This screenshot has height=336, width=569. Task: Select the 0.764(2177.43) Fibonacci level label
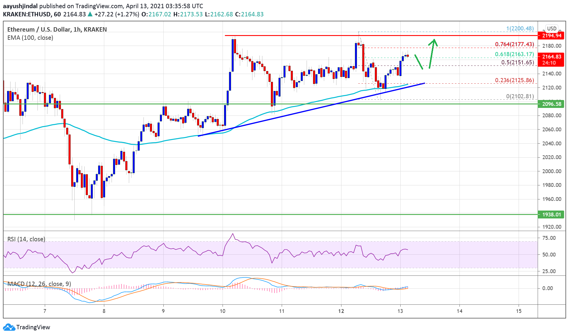point(514,44)
